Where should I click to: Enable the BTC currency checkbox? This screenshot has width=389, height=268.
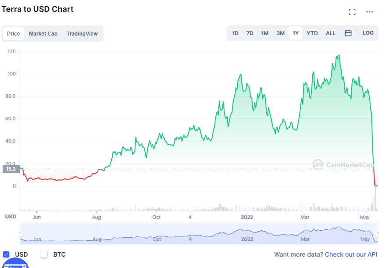tap(44, 254)
